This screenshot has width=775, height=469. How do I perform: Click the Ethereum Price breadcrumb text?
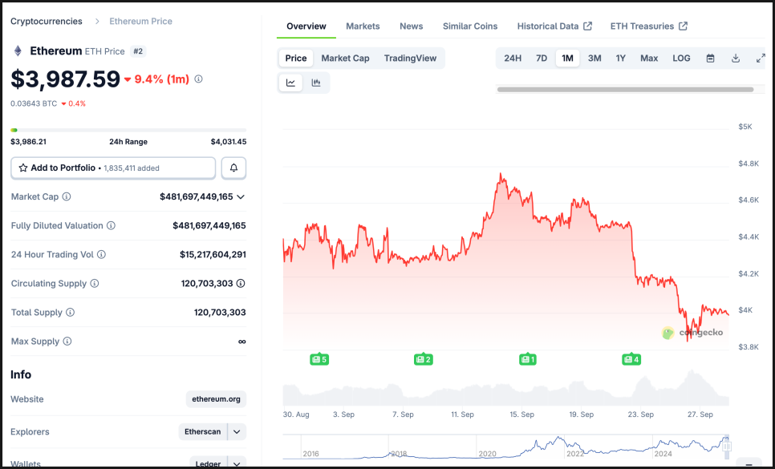point(141,21)
